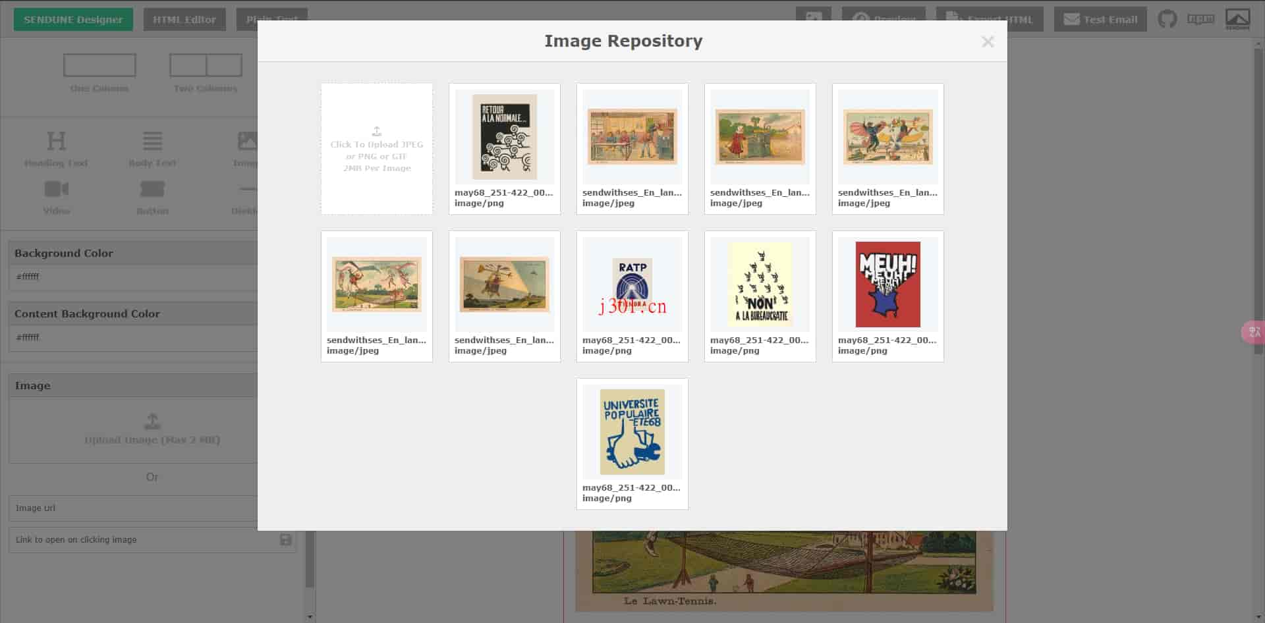The width and height of the screenshot is (1265, 623).
Task: Click the 'Image Repository' dialog title
Action: 623,41
